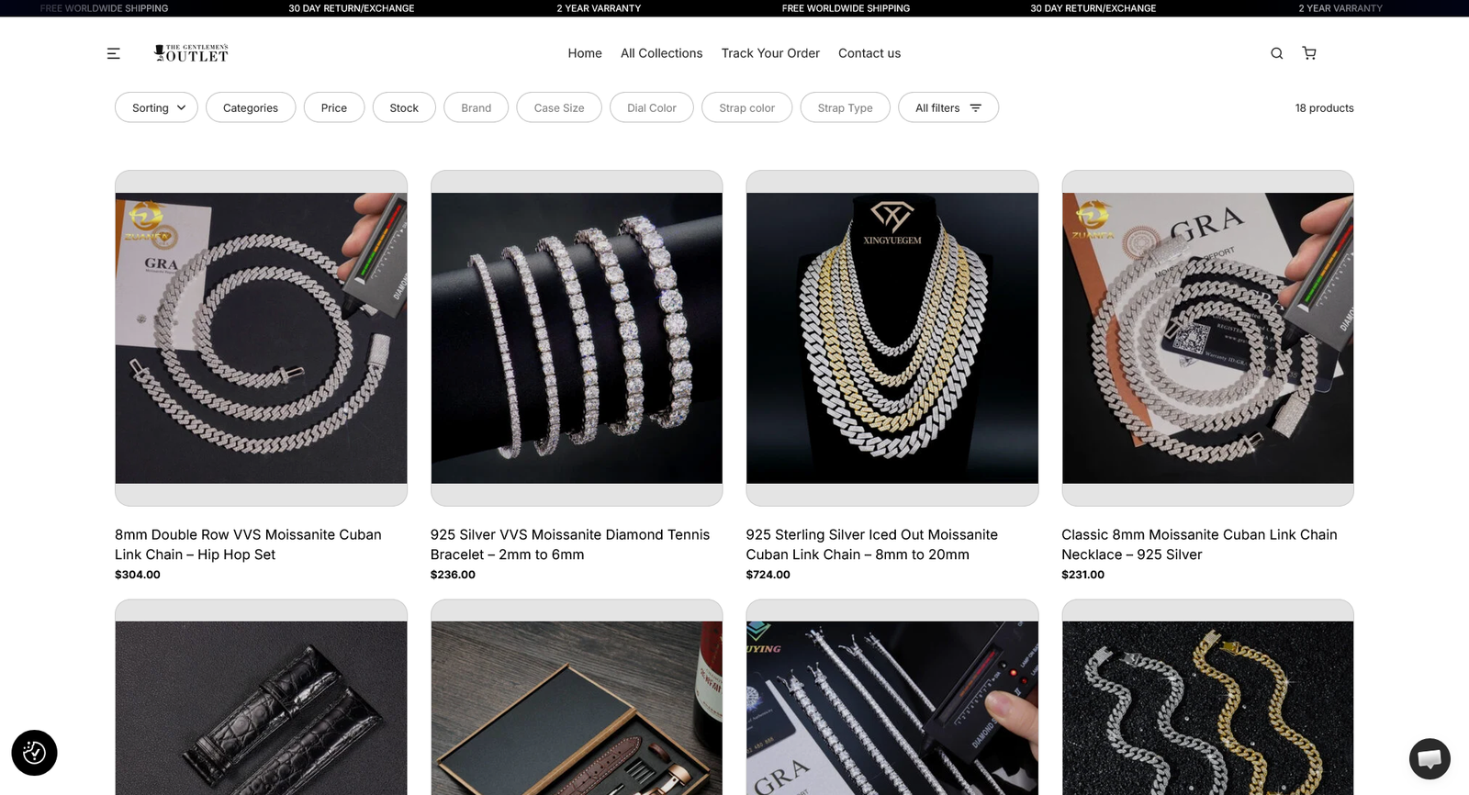Open silver and gold Cuban bracelets image
Image resolution: width=1469 pixels, height=795 pixels.
[1207, 698]
